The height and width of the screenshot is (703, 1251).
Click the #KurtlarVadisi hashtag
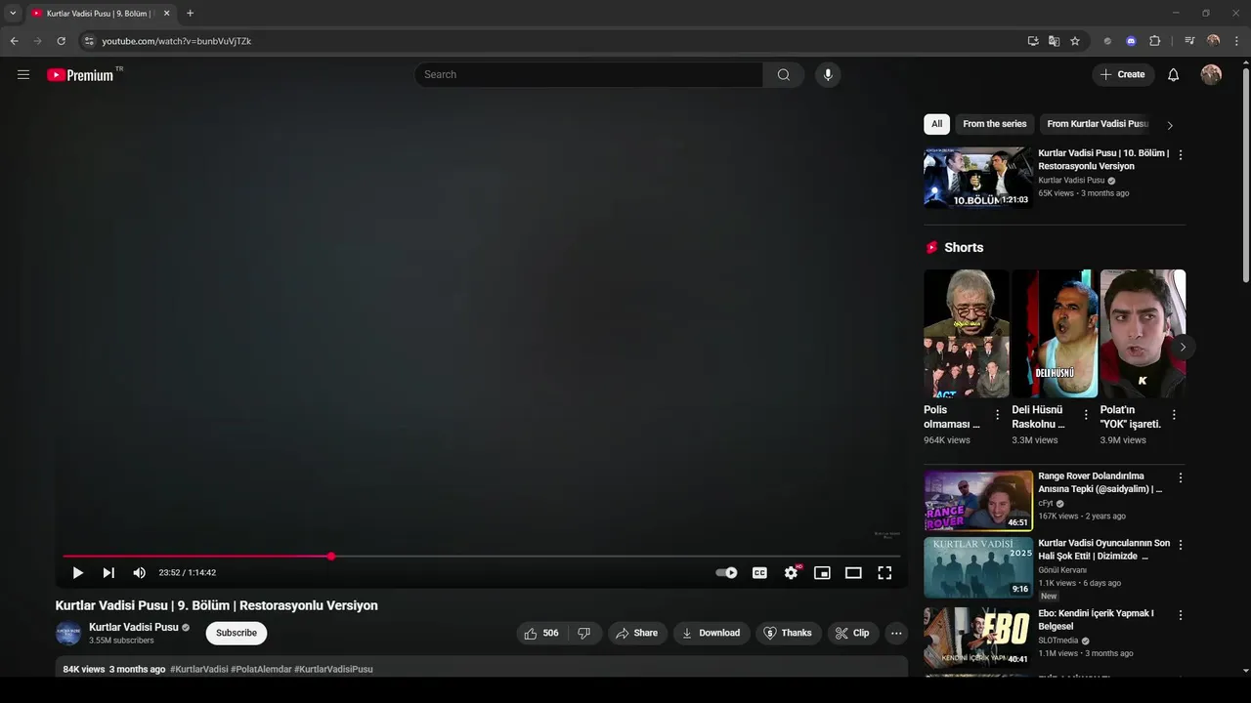point(199,669)
